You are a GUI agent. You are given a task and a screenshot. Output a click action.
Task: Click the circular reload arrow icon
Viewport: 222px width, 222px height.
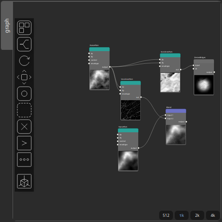click(24, 61)
